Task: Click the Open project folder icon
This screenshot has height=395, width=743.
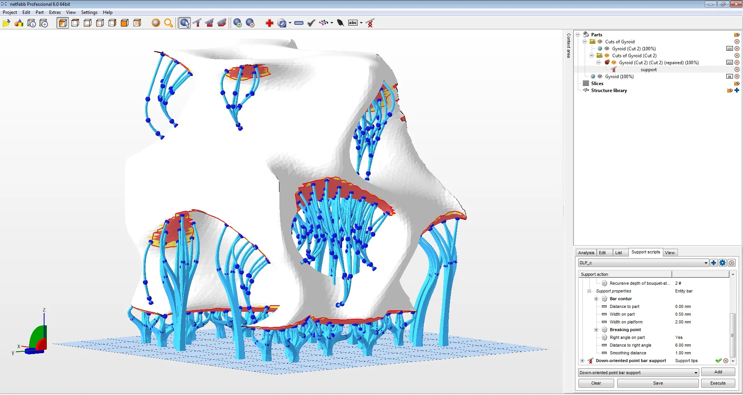Action: click(6, 23)
